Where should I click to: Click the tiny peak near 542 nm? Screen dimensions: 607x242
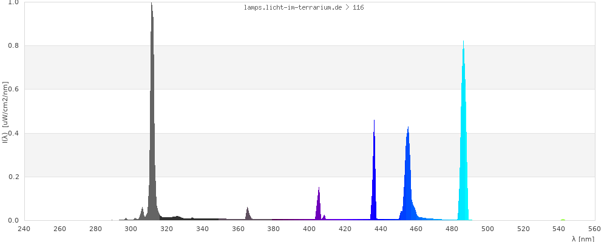tap(563, 220)
